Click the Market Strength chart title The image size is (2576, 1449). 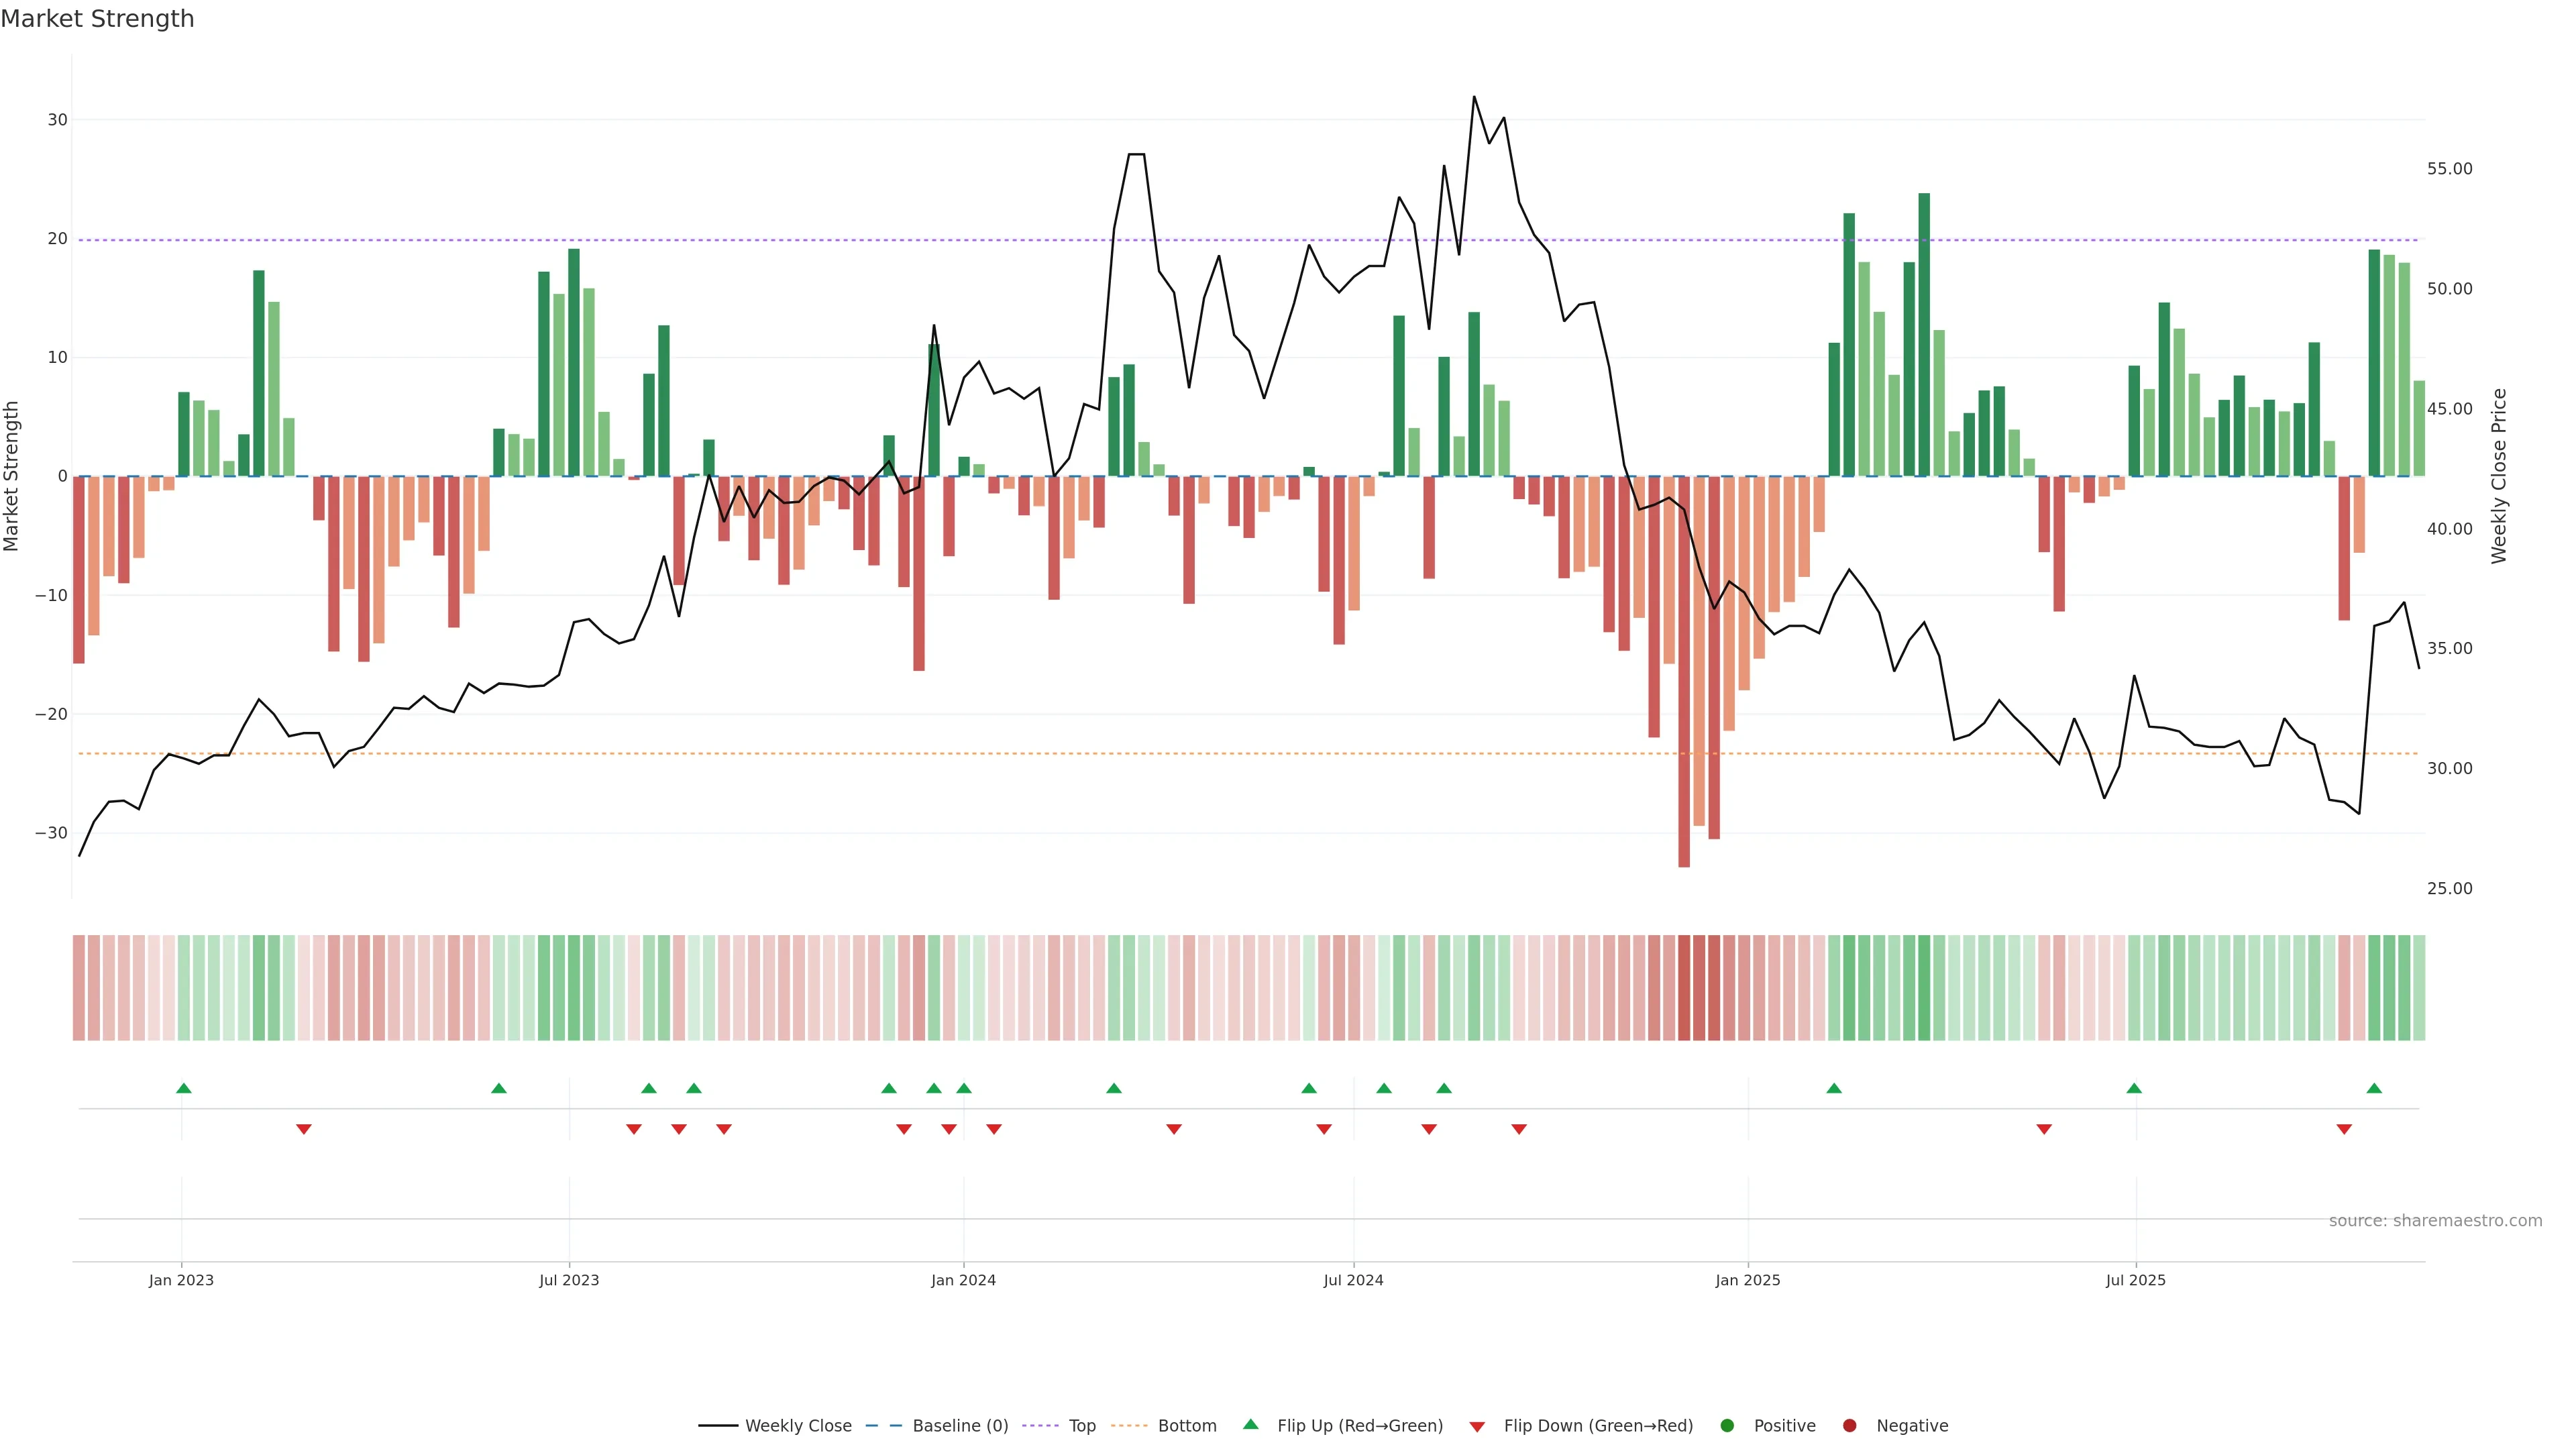click(97, 19)
